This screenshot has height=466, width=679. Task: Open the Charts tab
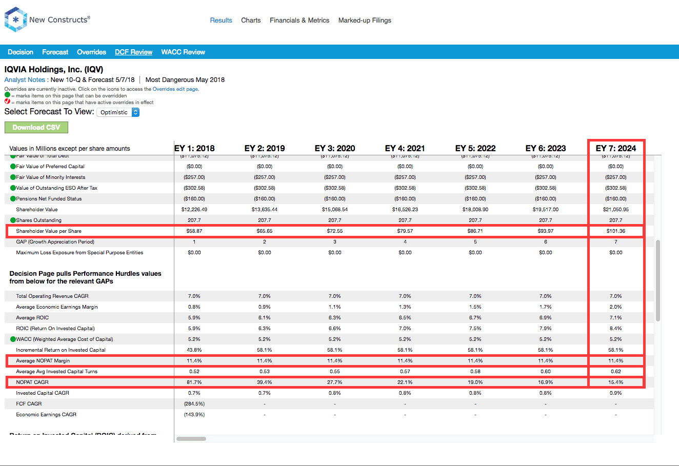tap(251, 21)
